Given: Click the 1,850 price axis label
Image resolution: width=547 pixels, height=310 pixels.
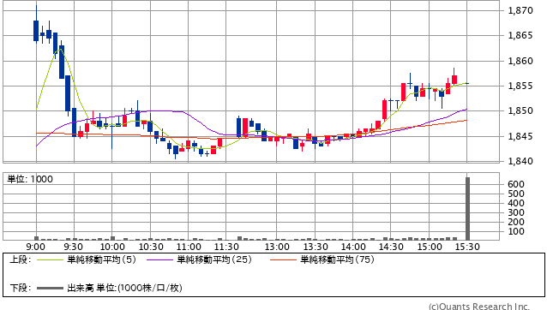Looking at the screenshot, I should (520, 111).
